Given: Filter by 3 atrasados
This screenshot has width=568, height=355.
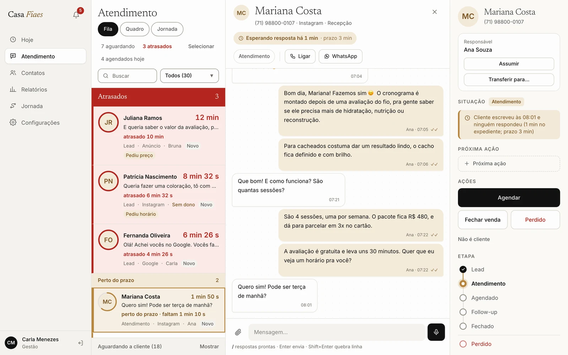Looking at the screenshot, I should (x=157, y=47).
